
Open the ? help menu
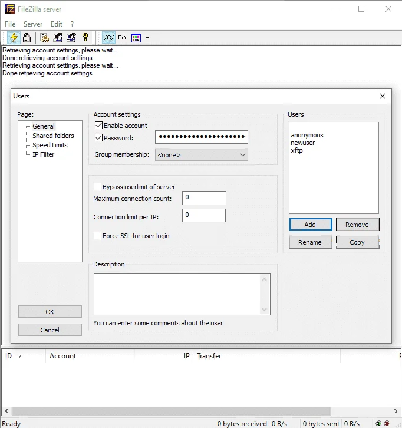click(72, 24)
